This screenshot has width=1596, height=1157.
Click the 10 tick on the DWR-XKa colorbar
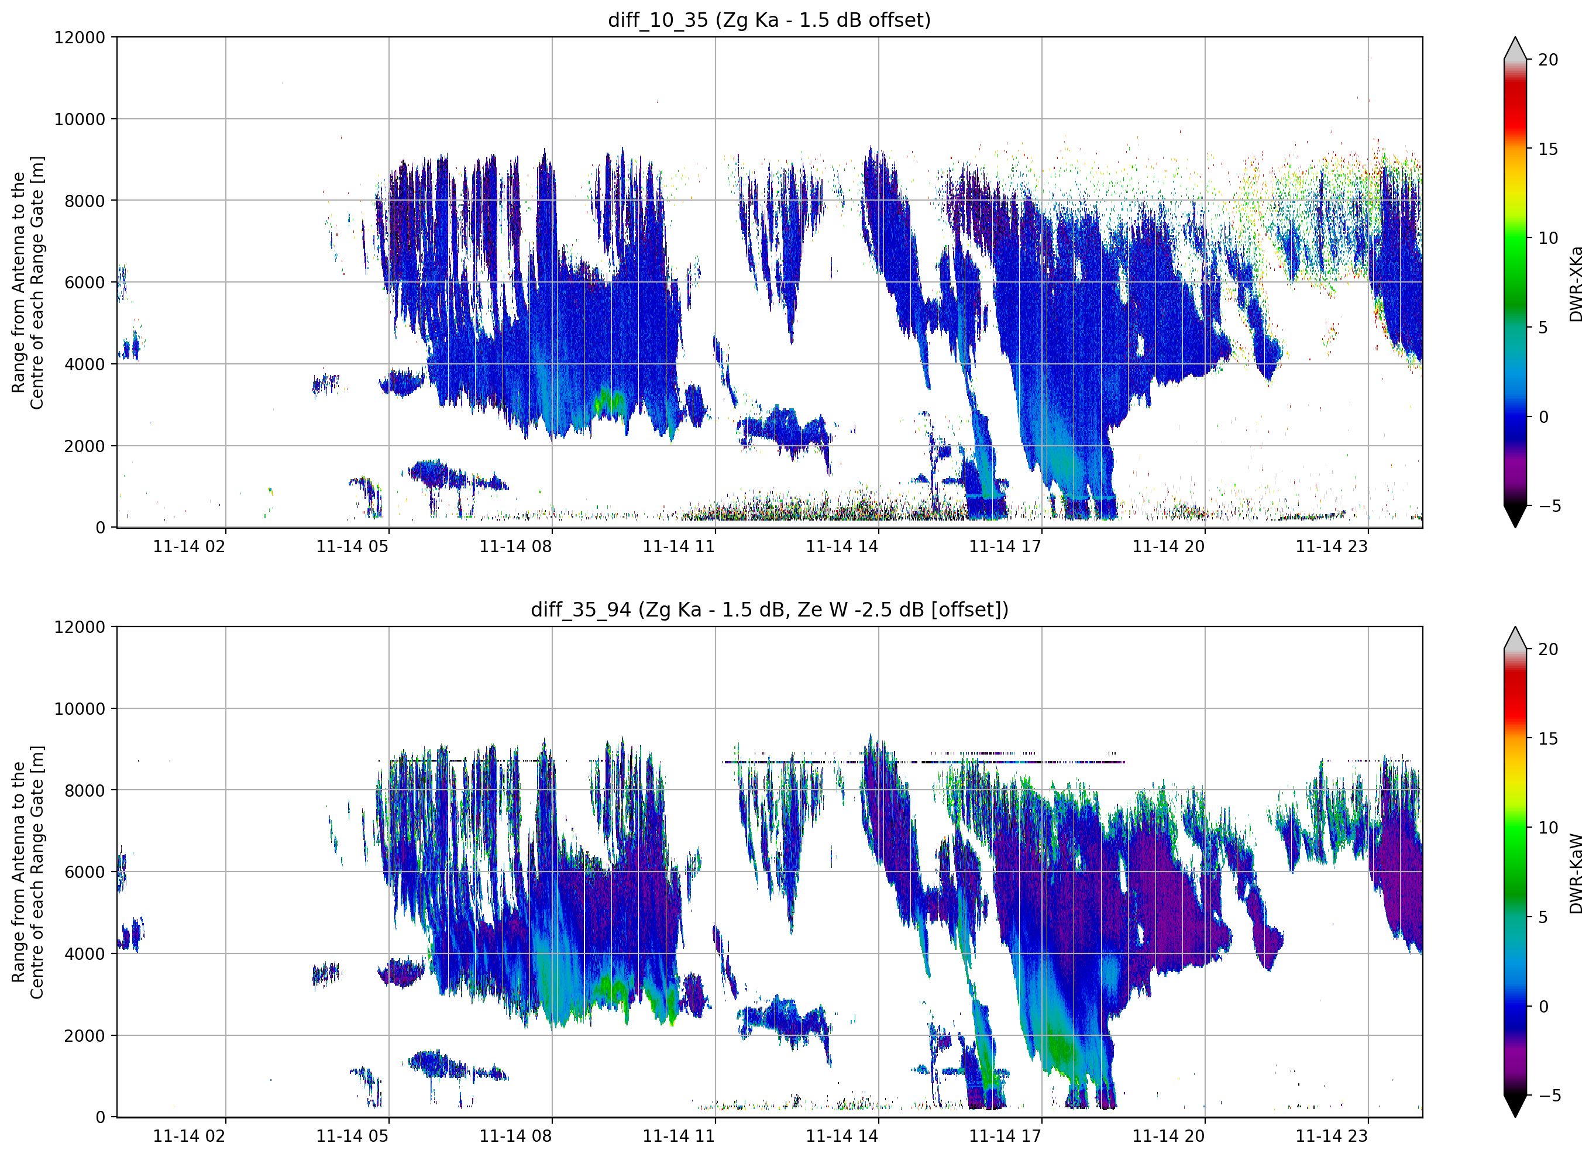1548,239
